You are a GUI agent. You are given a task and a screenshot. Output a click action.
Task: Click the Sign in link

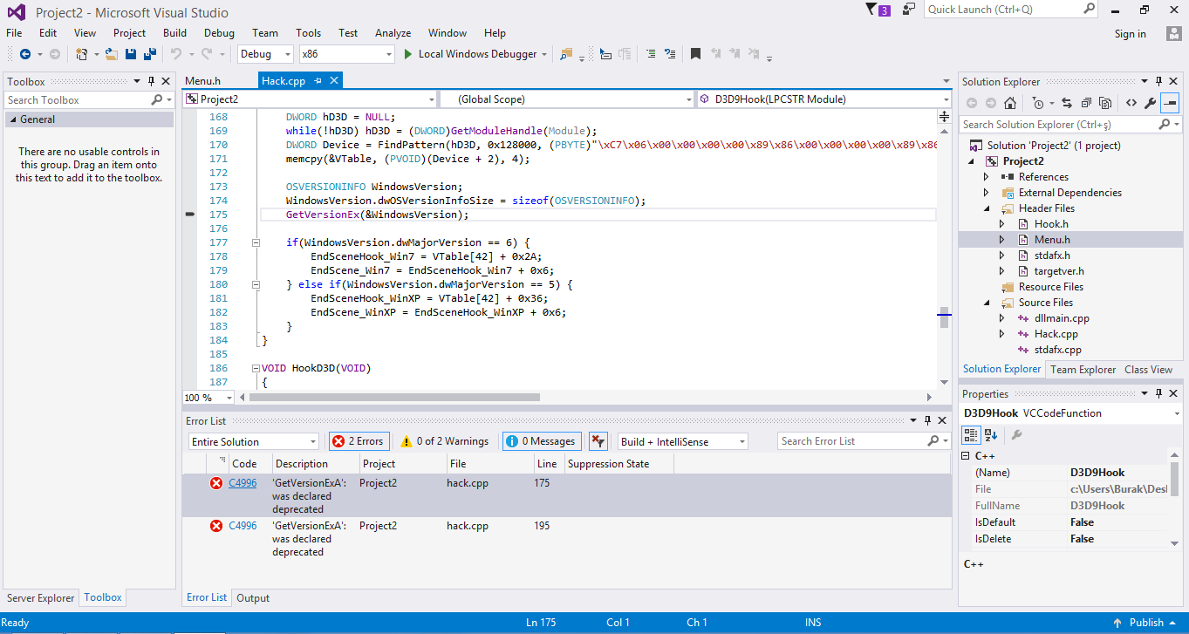(x=1131, y=34)
